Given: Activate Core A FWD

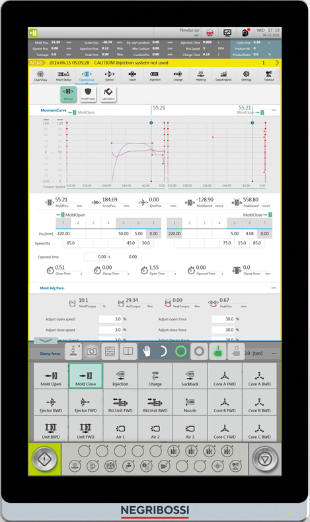Looking at the screenshot, I should (x=225, y=375).
